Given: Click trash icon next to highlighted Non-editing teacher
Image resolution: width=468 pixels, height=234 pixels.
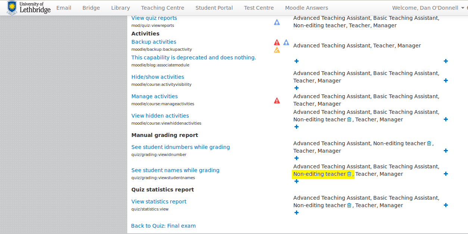Looking at the screenshot, I should point(349,174).
